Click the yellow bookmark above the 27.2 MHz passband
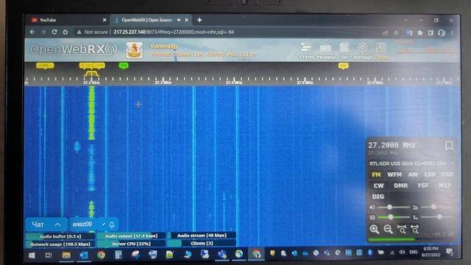 [92, 66]
